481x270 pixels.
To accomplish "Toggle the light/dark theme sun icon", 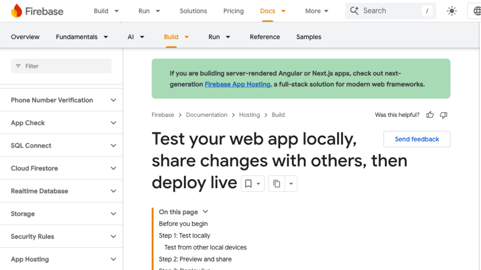I will (452, 11).
